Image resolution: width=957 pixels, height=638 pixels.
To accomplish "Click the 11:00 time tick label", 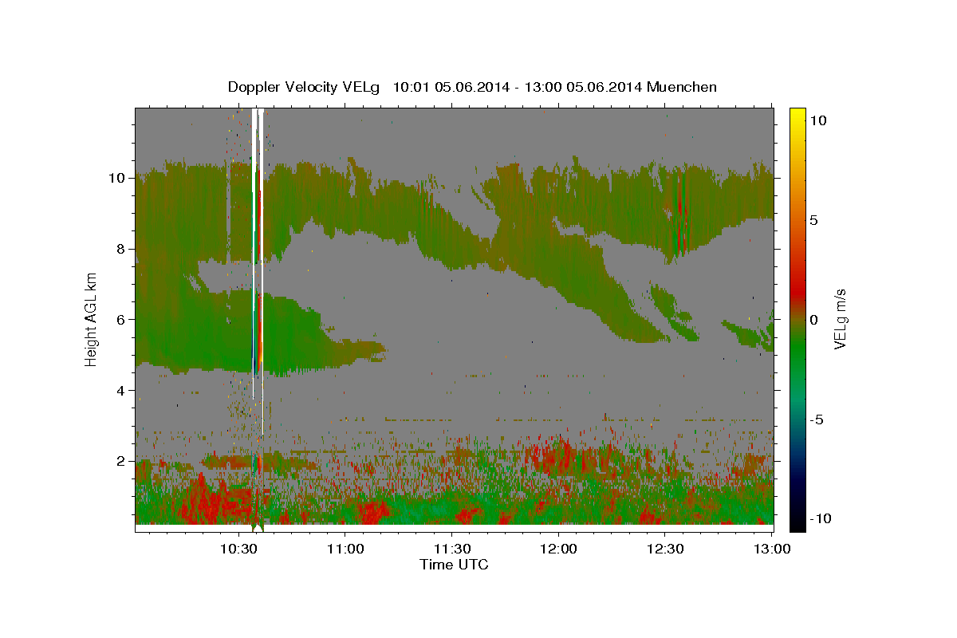I will point(345,549).
